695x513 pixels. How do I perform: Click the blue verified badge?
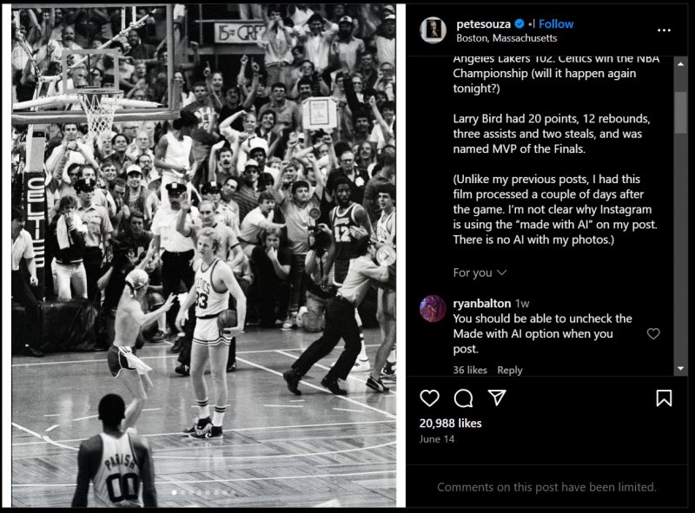520,24
